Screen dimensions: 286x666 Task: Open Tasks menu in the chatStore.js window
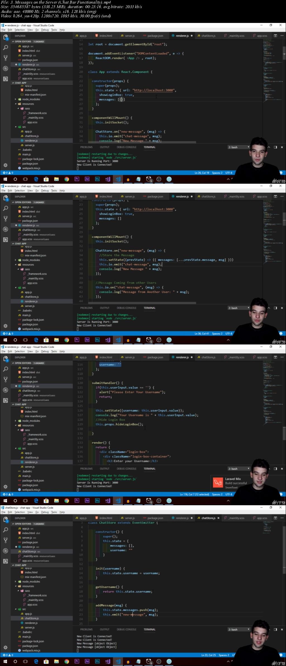pos(54,512)
